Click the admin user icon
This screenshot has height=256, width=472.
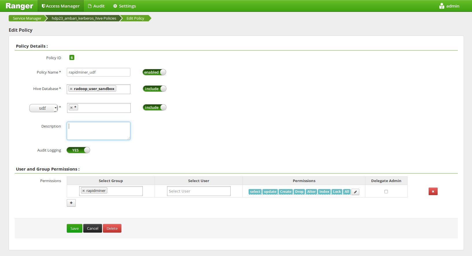point(442,6)
